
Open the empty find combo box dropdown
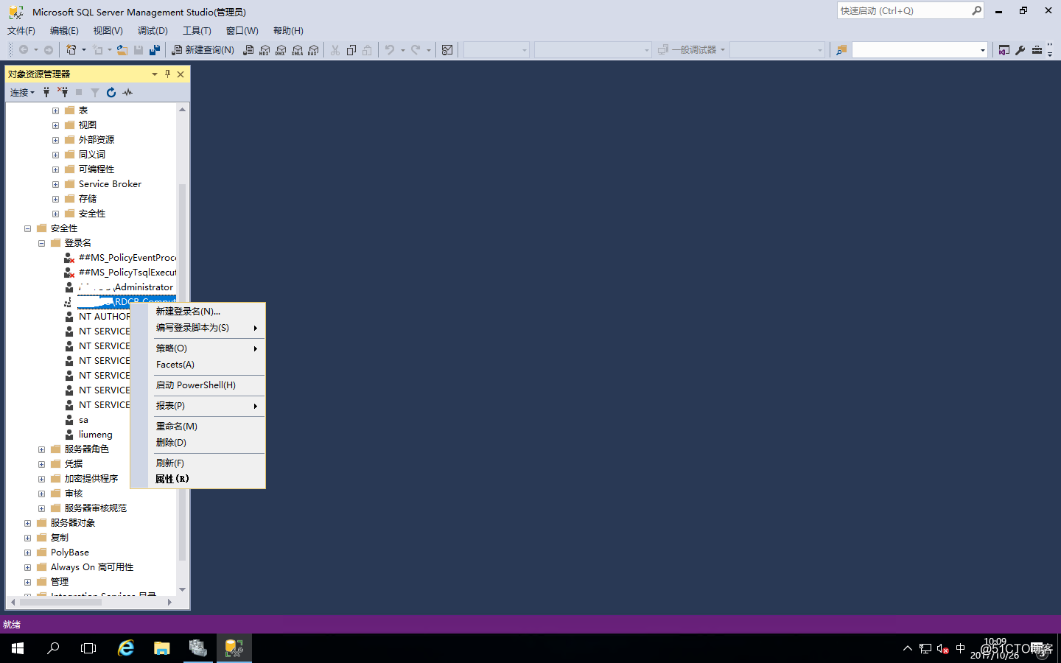tap(983, 50)
